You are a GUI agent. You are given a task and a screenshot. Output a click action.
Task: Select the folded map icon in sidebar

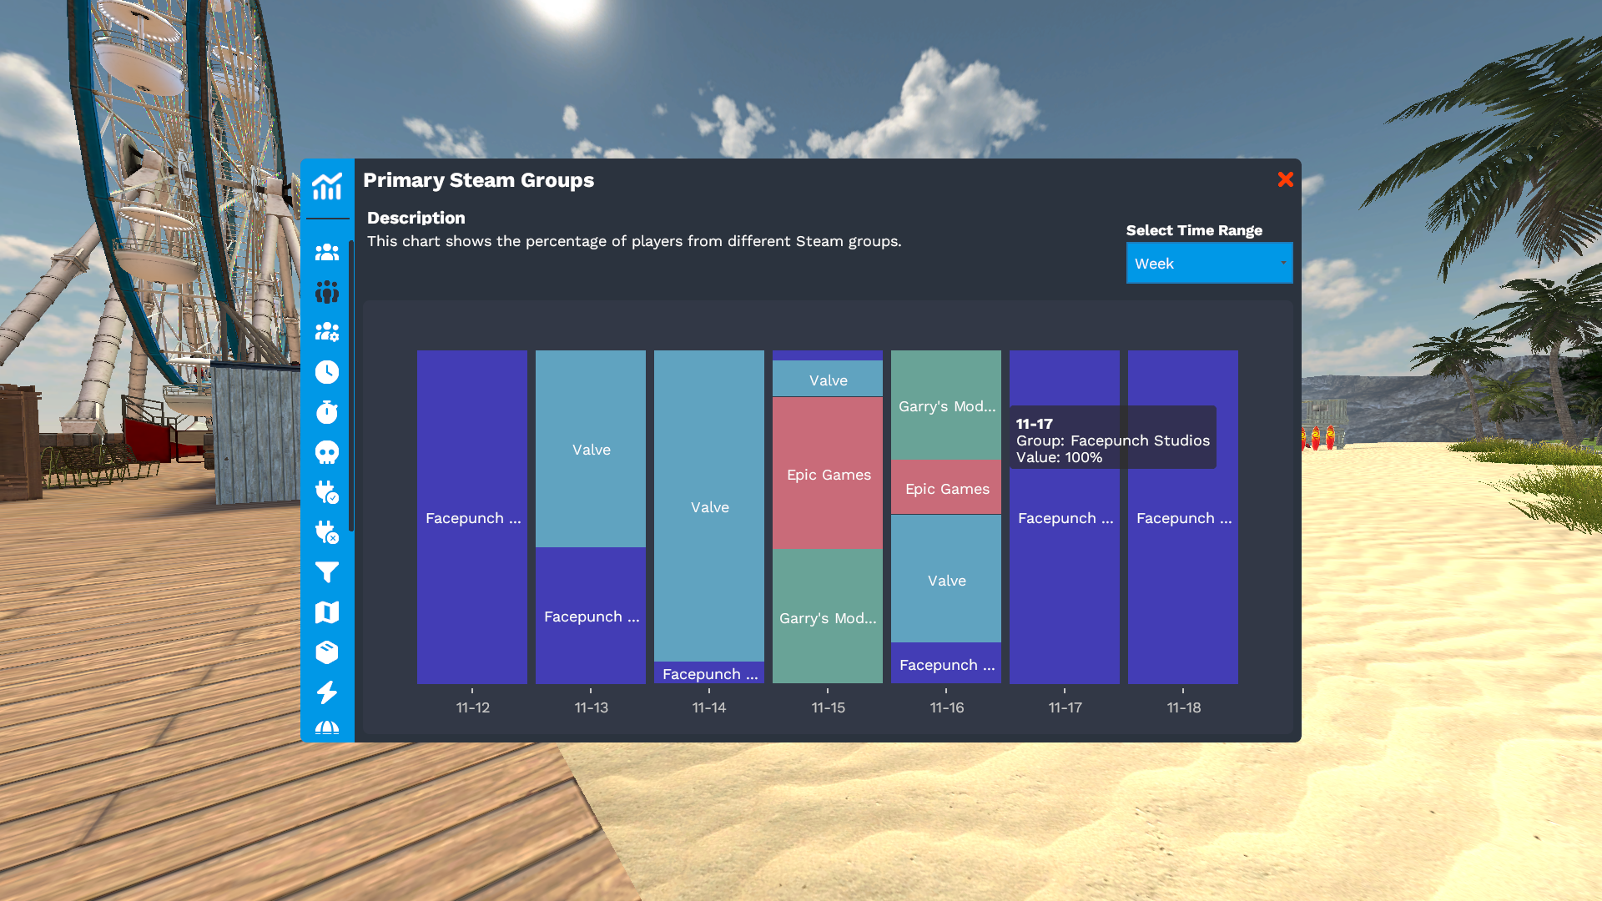click(x=327, y=612)
